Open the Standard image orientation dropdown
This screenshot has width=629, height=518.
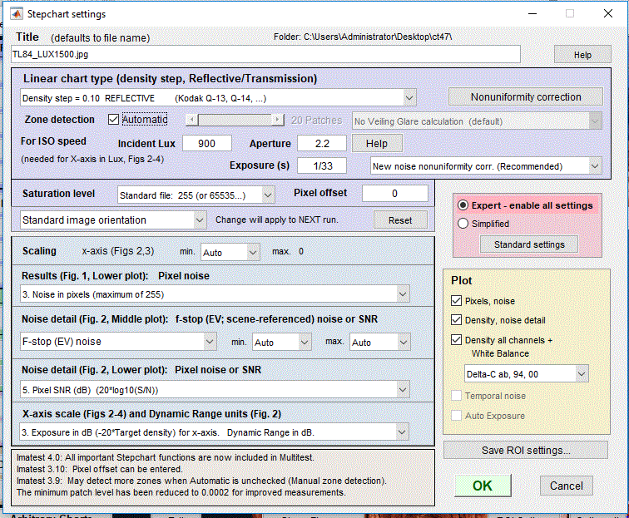199,220
